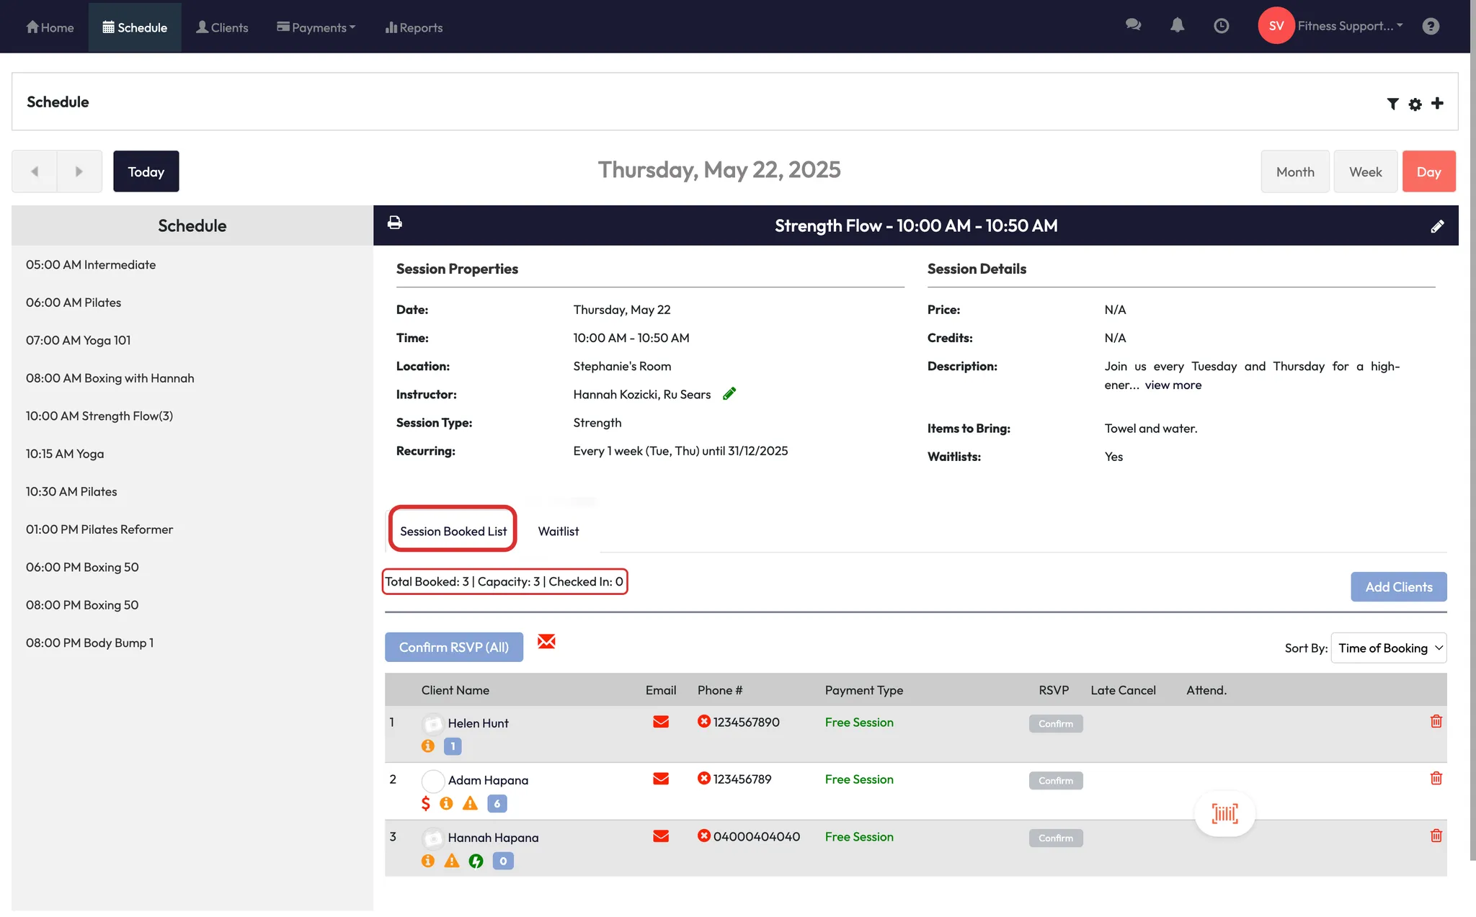This screenshot has height=917, width=1476.
Task: Click the plus icon to add schedule item
Action: pos(1437,103)
